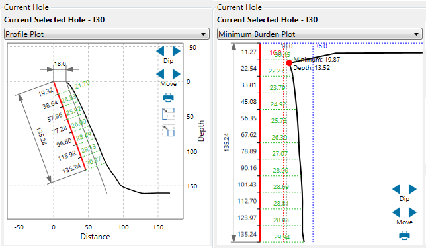Click Minimum: 19.87 label
426x248 pixels.
[x=316, y=60]
